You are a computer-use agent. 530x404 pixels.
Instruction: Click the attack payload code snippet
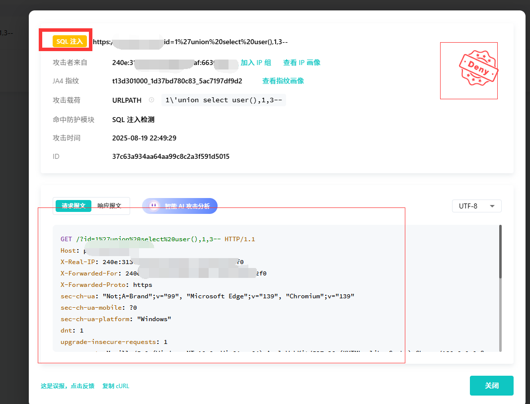coord(224,100)
